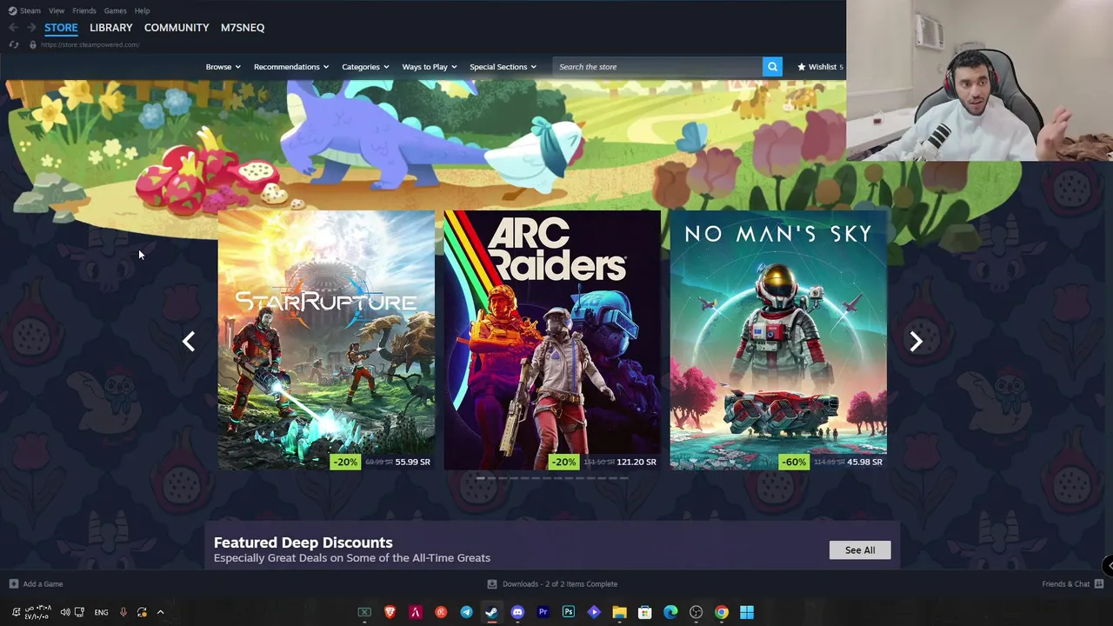
Task: Click the Windows Start button
Action: tap(747, 612)
